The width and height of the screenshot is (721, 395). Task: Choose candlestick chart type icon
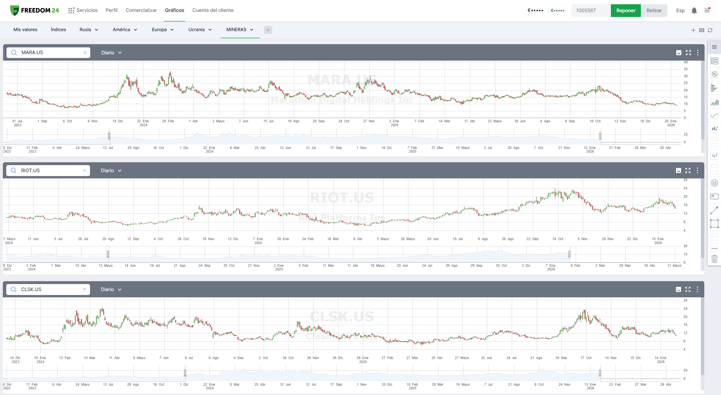pos(714,129)
